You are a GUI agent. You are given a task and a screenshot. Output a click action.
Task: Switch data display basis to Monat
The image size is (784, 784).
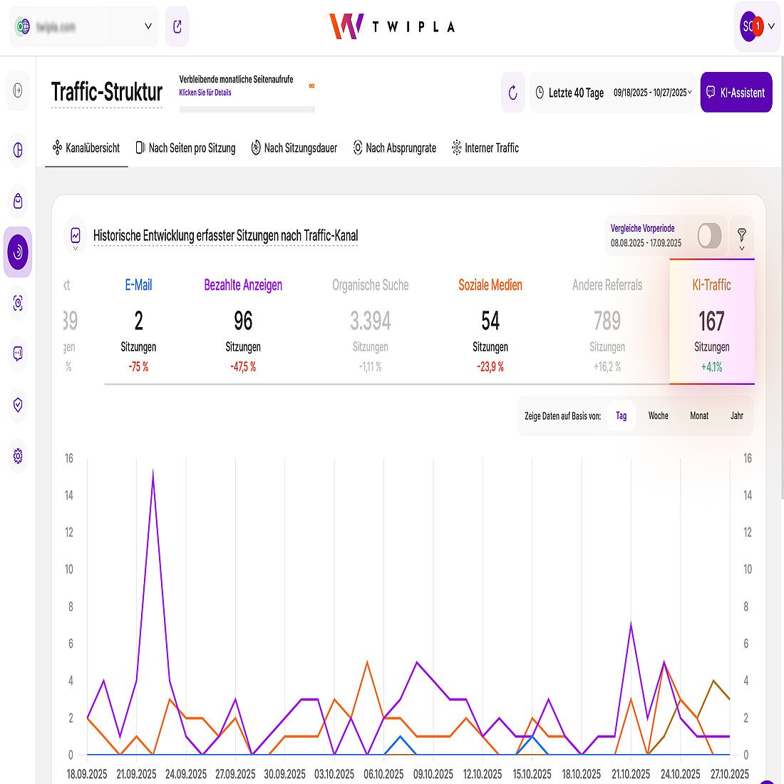coord(699,416)
